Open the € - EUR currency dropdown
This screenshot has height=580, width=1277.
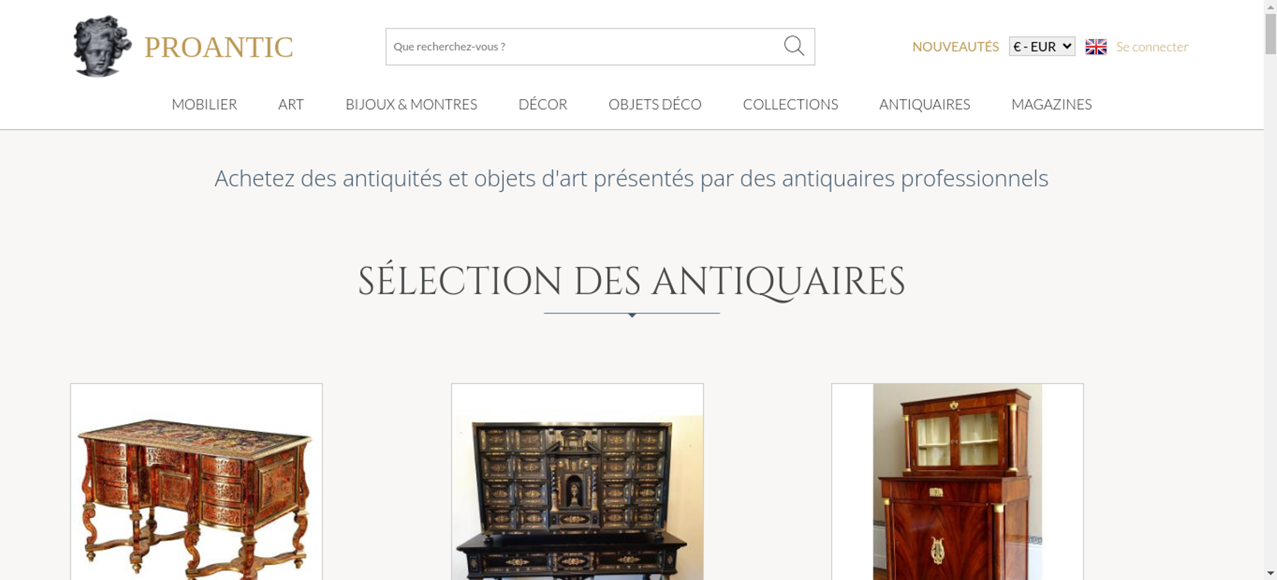pos(1042,47)
